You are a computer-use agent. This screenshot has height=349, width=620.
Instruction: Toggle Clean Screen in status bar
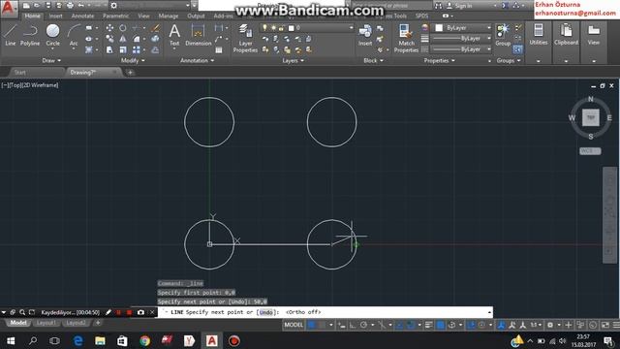click(605, 325)
